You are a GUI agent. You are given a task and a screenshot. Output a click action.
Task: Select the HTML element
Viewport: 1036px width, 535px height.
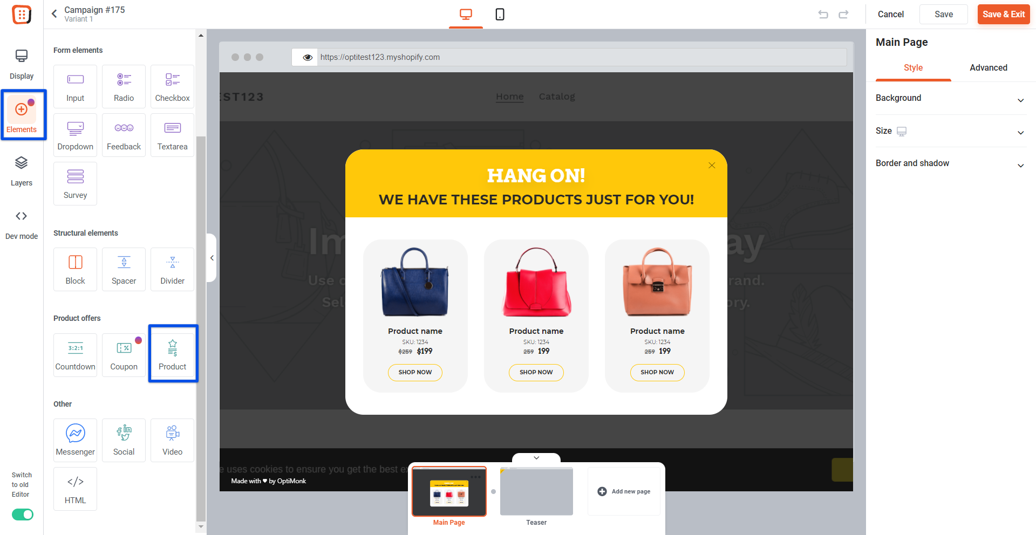coord(75,489)
